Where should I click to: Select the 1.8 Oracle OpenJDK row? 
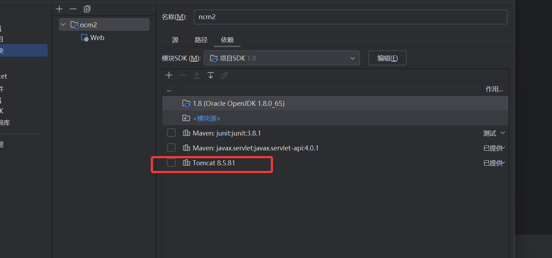238,103
